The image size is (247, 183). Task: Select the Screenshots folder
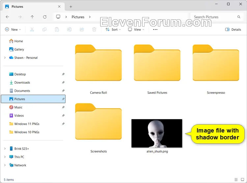click(x=98, y=121)
